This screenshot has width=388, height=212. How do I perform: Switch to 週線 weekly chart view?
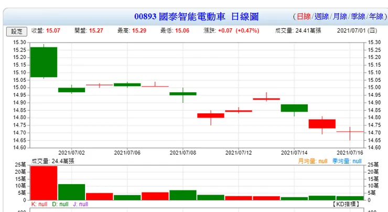[x=322, y=17]
